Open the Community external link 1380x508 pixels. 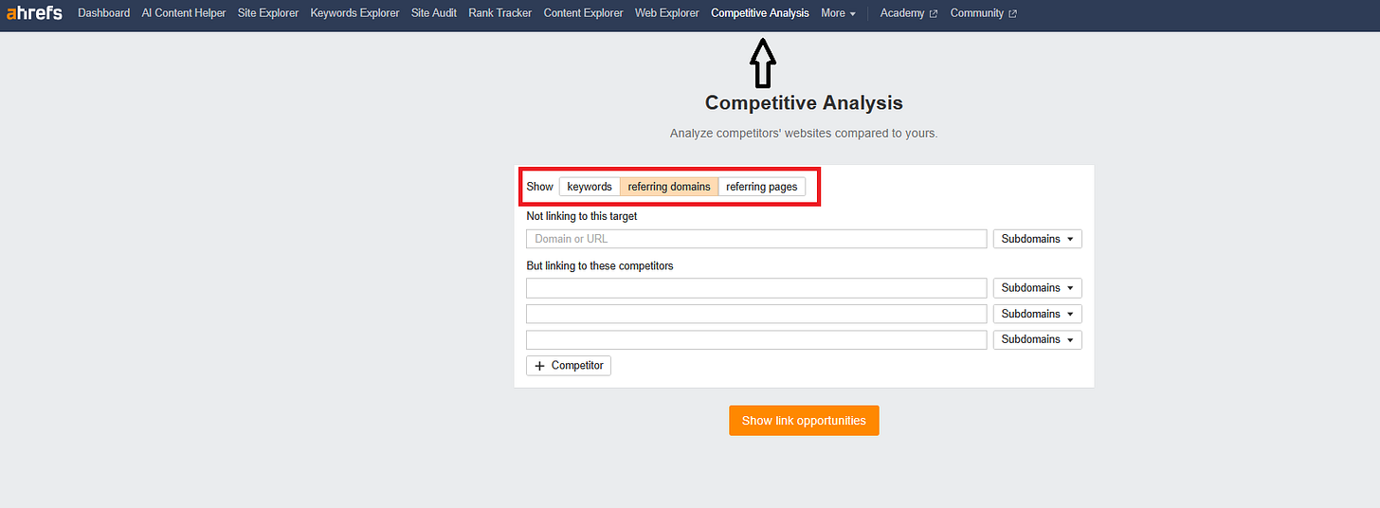[984, 13]
